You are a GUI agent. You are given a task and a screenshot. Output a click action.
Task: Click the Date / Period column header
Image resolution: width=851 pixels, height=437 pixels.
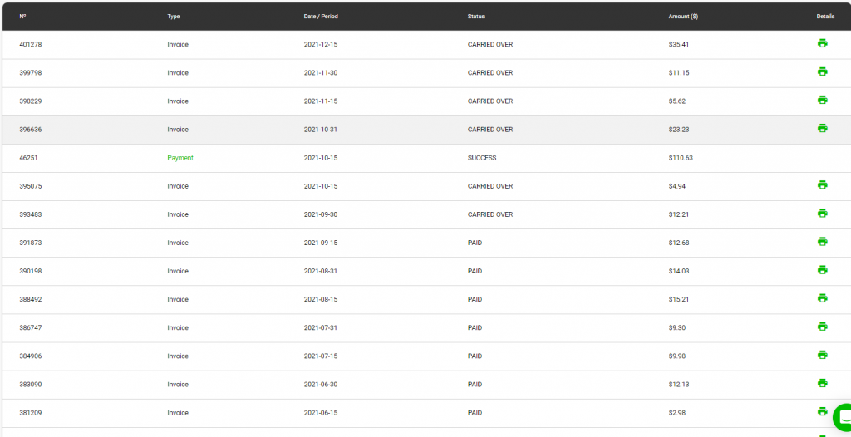coord(321,17)
